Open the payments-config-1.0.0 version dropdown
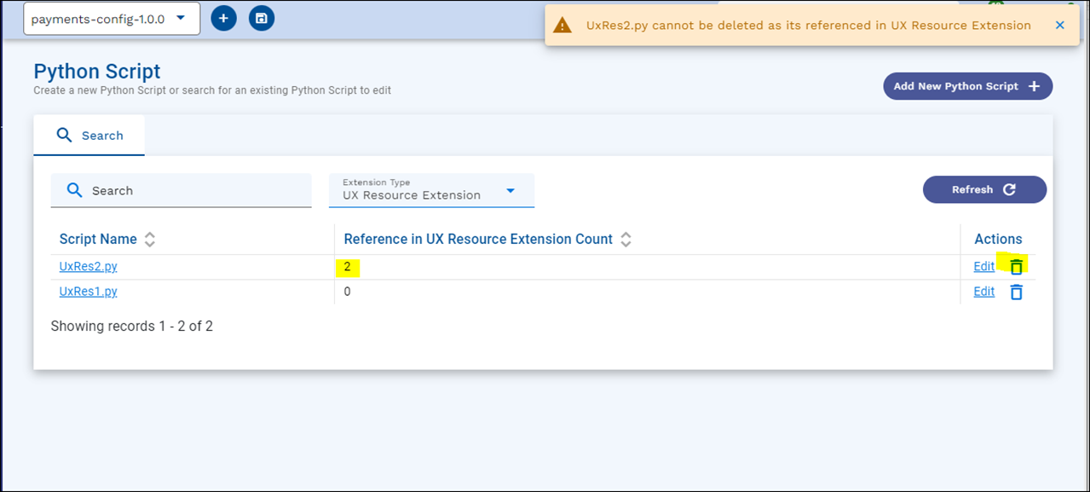Image resolution: width=1090 pixels, height=492 pixels. 111,19
